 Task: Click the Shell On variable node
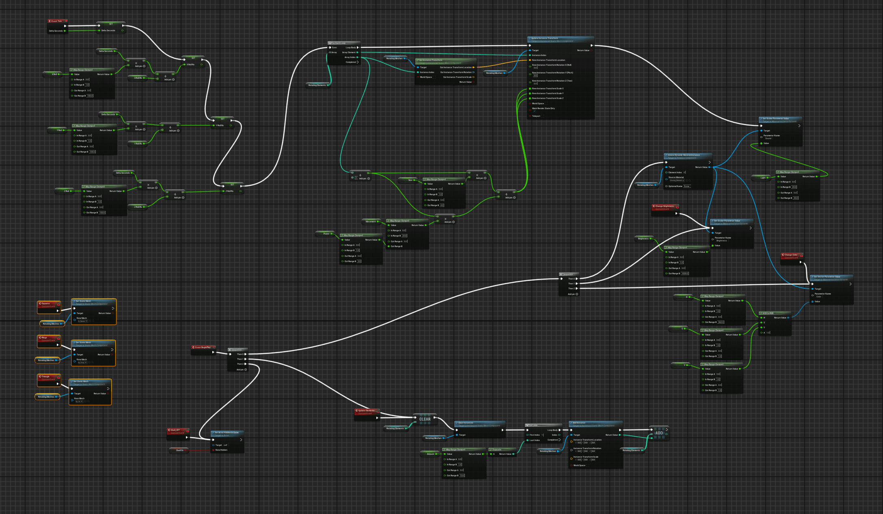pos(179,450)
